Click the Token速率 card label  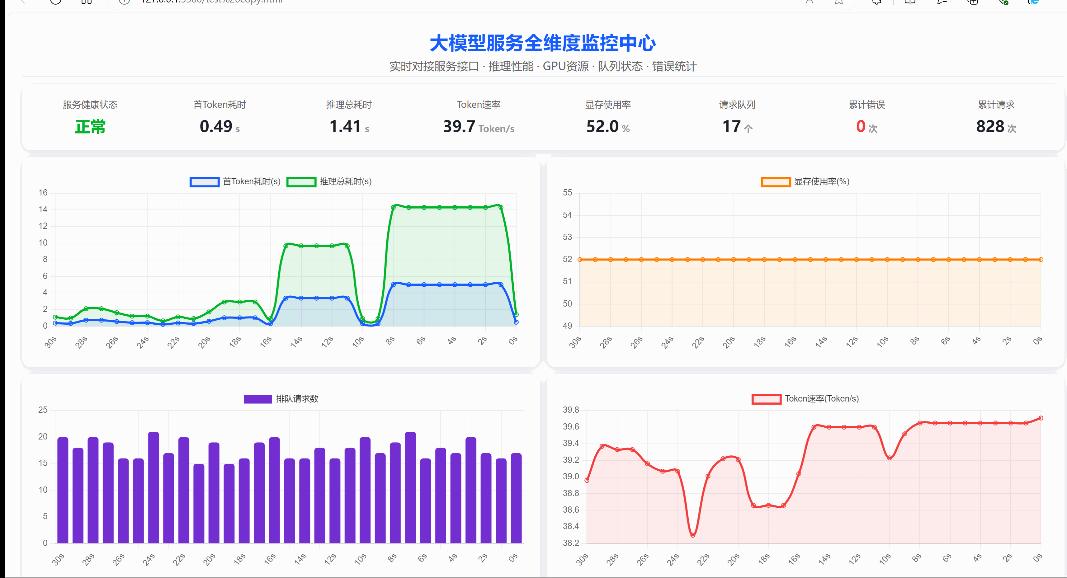point(479,105)
